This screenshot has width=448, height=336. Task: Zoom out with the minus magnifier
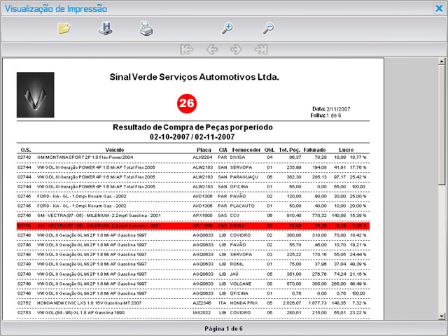tap(268, 29)
